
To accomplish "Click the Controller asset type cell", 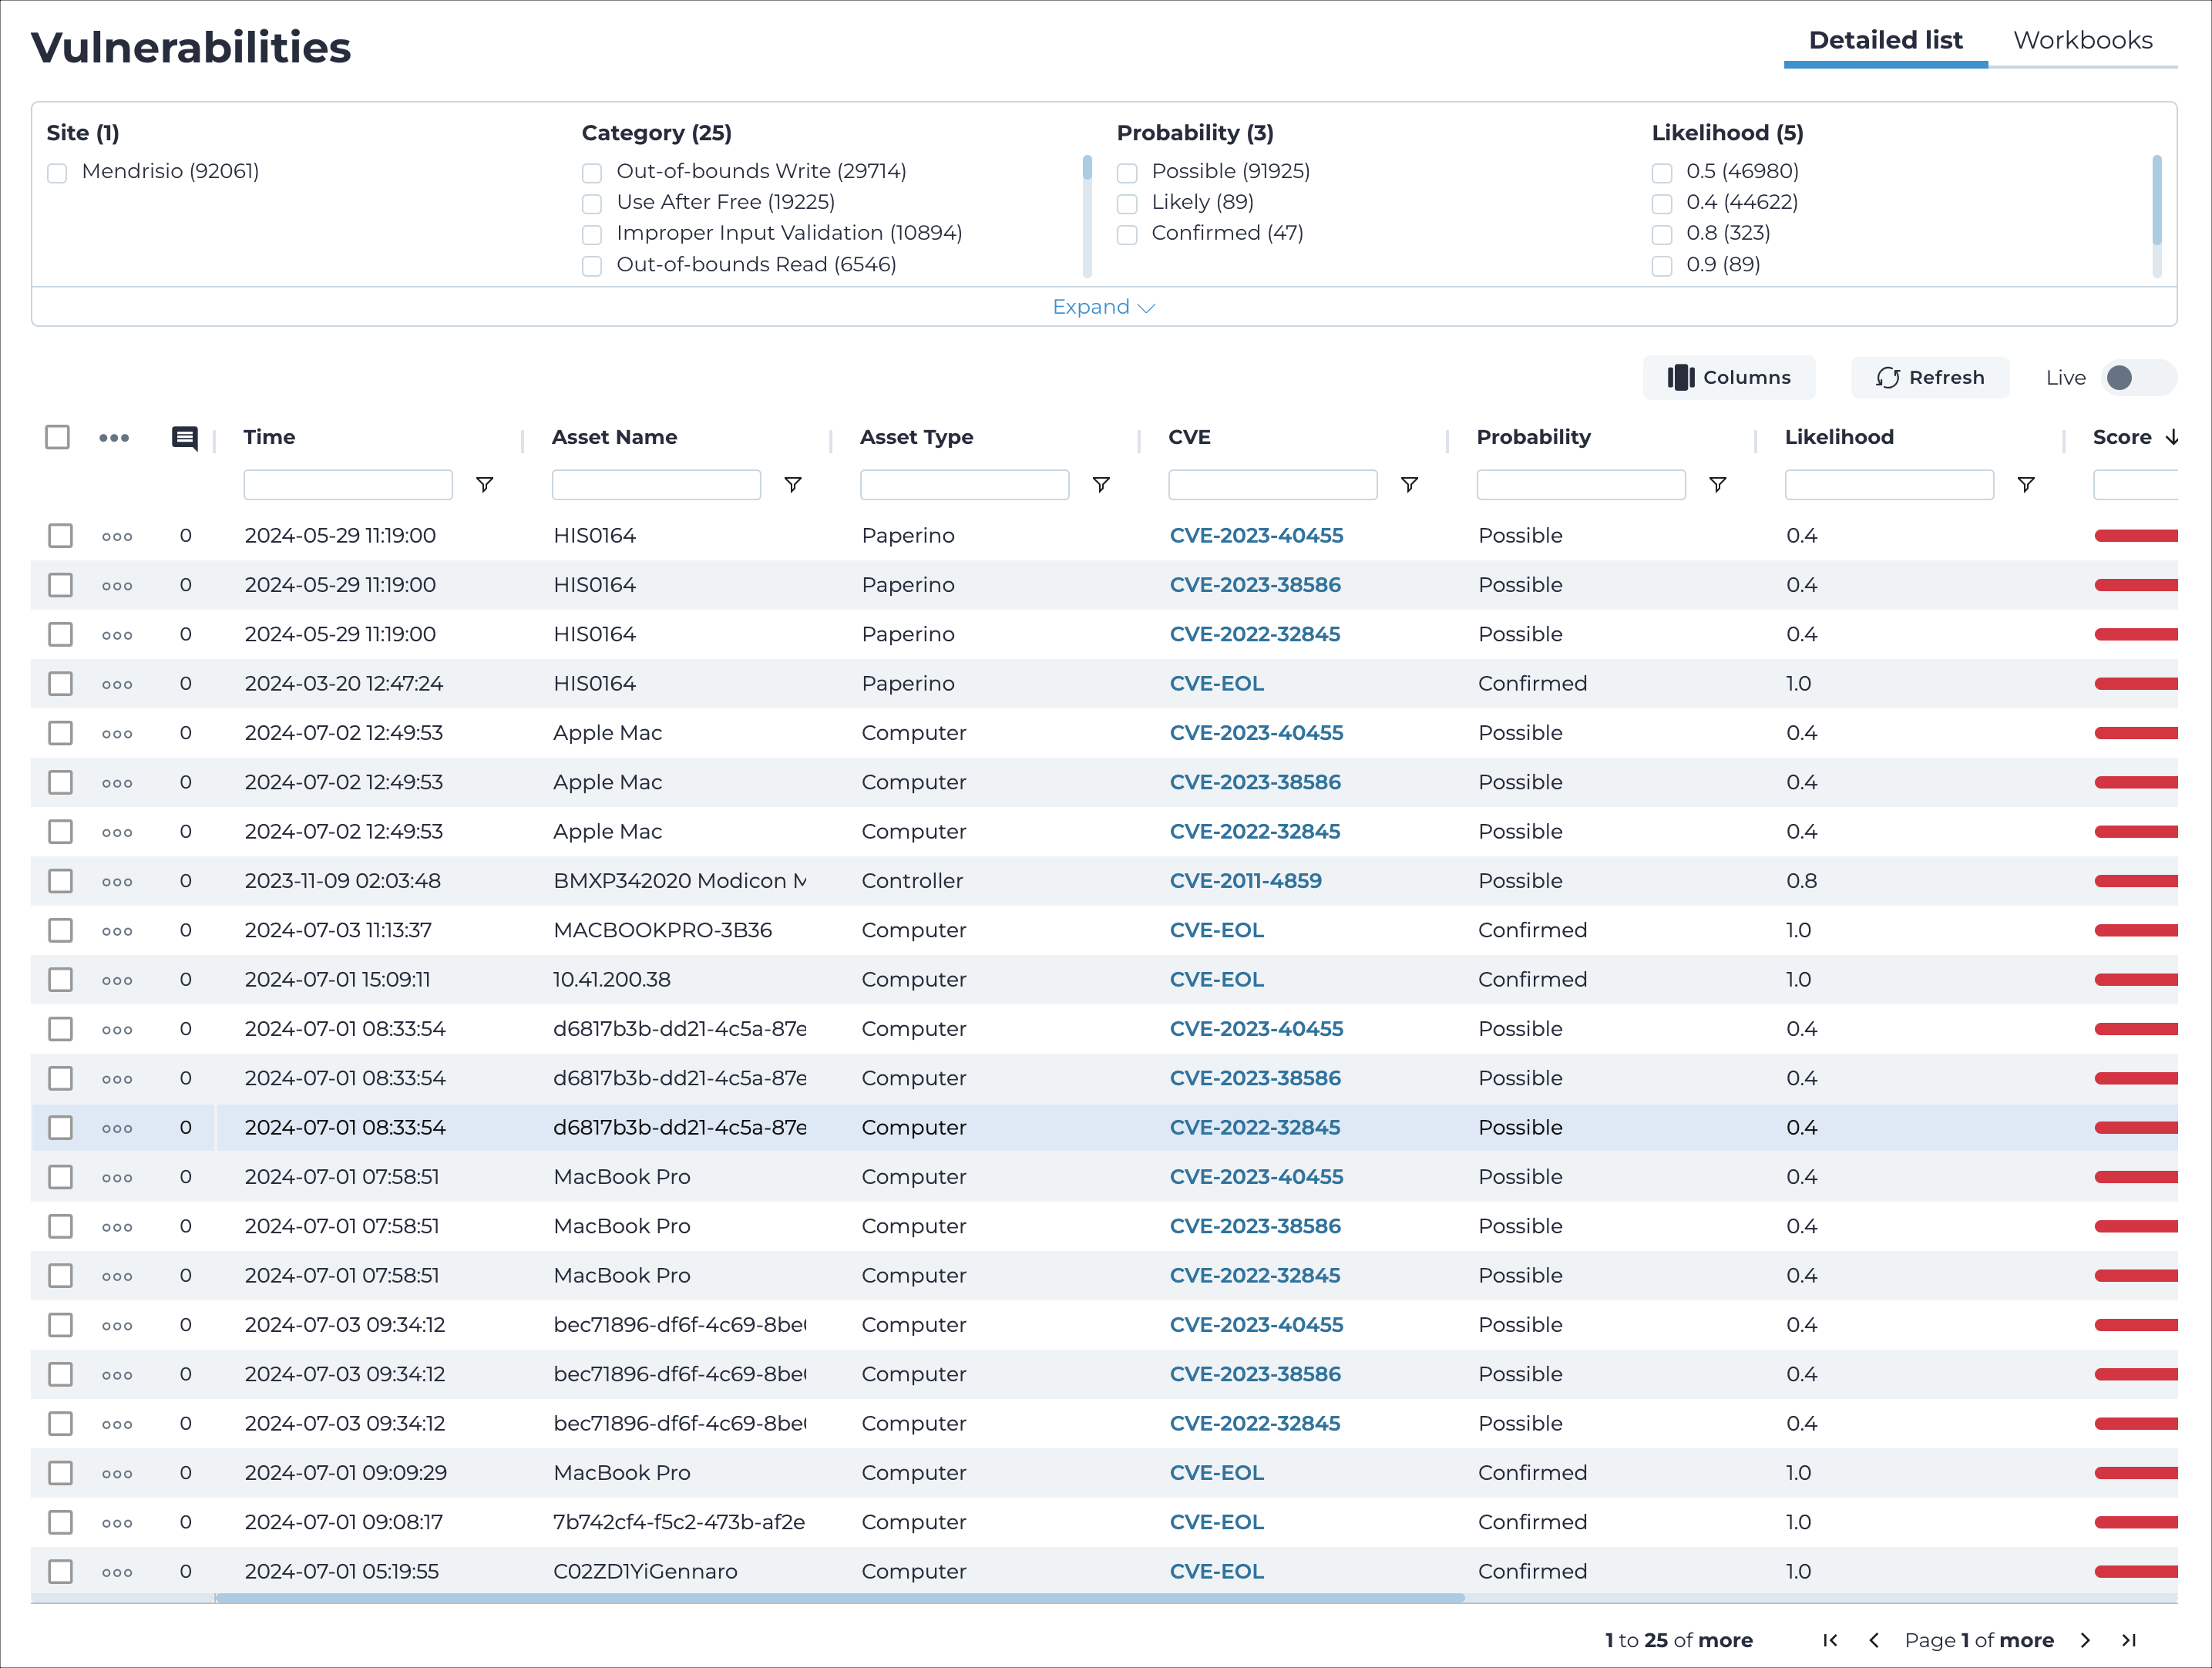I will click(912, 881).
